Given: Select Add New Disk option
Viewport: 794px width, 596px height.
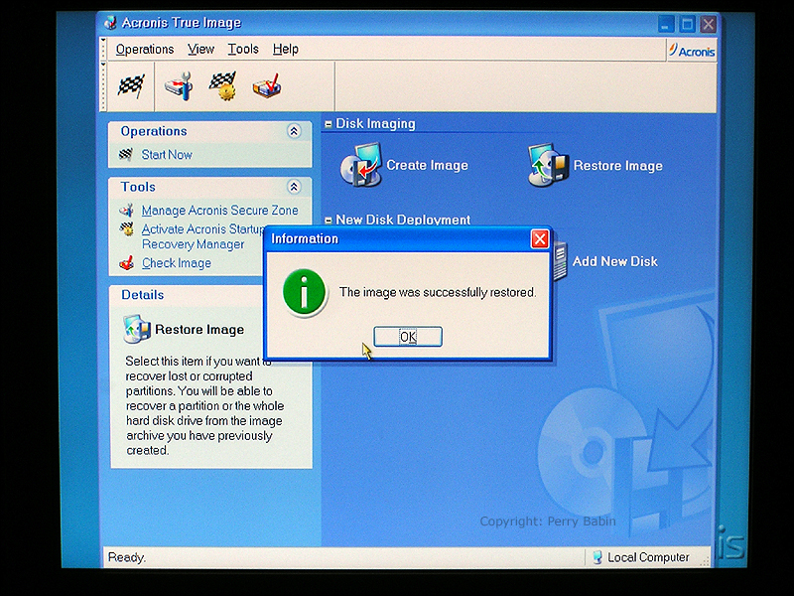Looking at the screenshot, I should pos(614,261).
